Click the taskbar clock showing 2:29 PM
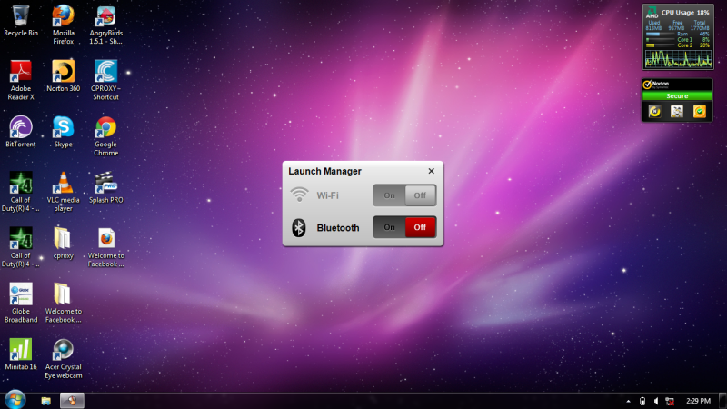727x409 pixels. coord(699,401)
